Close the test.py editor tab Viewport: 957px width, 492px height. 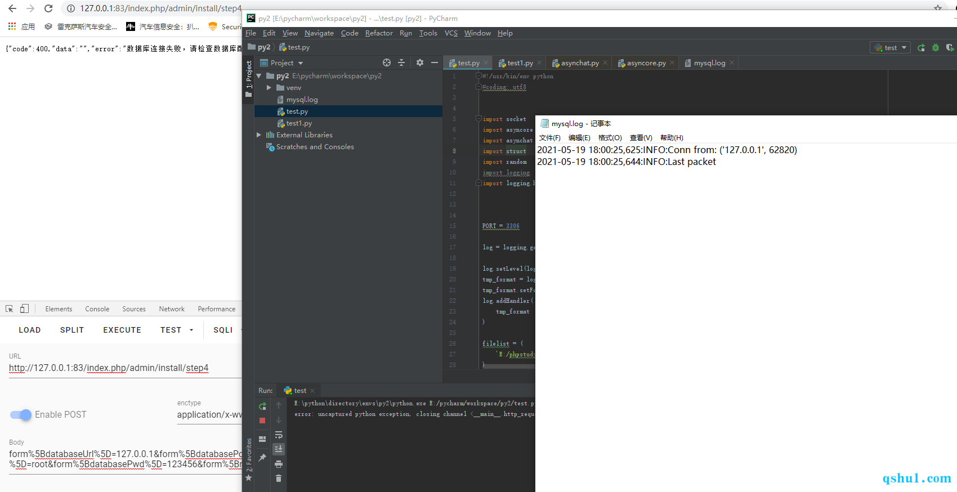tap(486, 63)
